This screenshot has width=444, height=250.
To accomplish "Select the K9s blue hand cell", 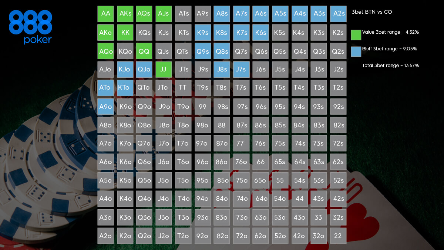I will pos(202,33).
